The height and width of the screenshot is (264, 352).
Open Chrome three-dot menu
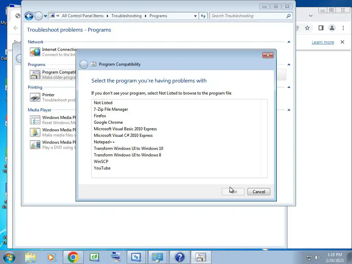tap(343, 28)
